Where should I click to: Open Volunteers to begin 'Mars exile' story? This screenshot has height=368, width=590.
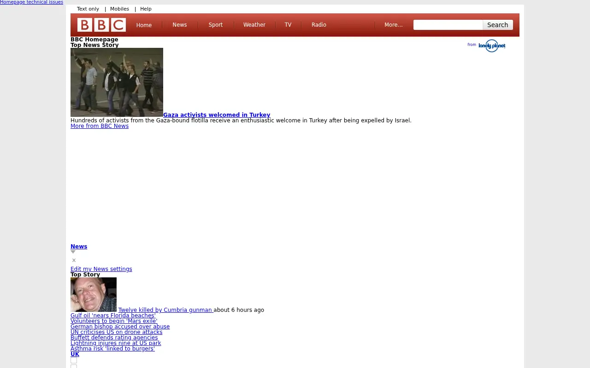pyautogui.click(x=114, y=321)
